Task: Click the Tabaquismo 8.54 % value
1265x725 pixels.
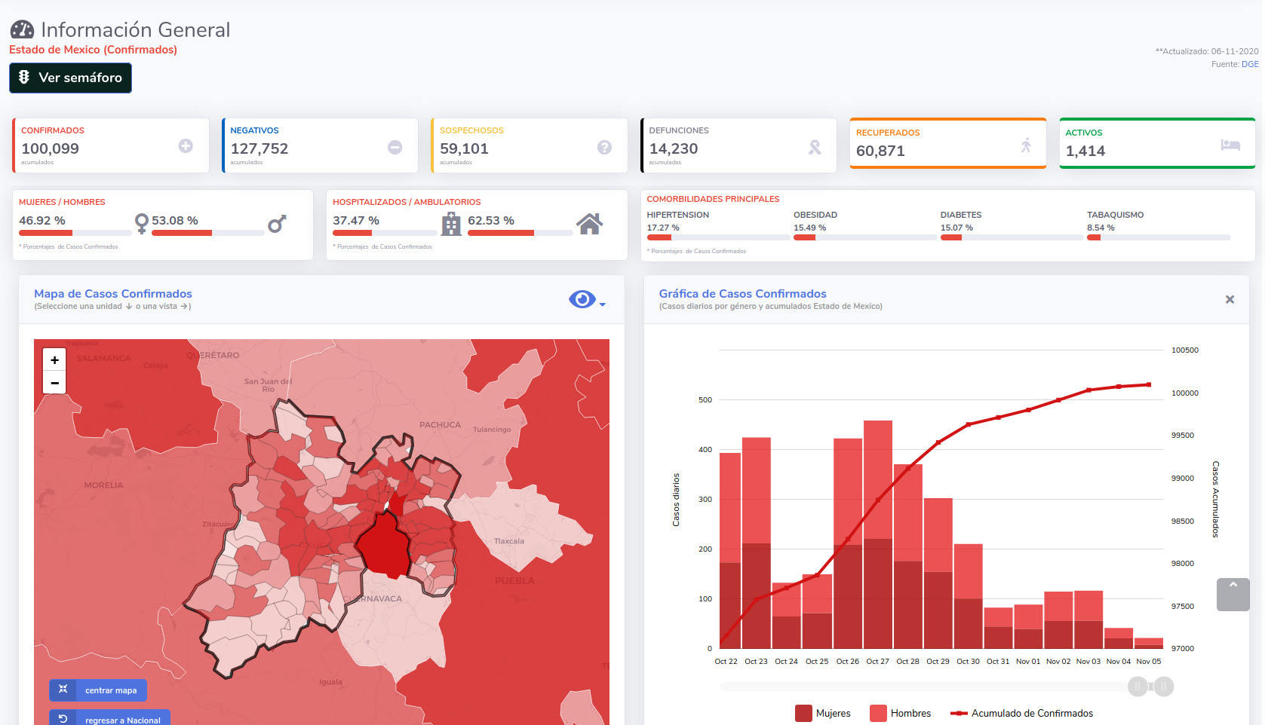Action: click(1101, 228)
